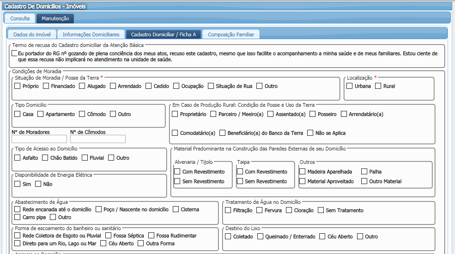Check the Fervura box
The height and width of the screenshot is (254, 455).
[260, 210]
